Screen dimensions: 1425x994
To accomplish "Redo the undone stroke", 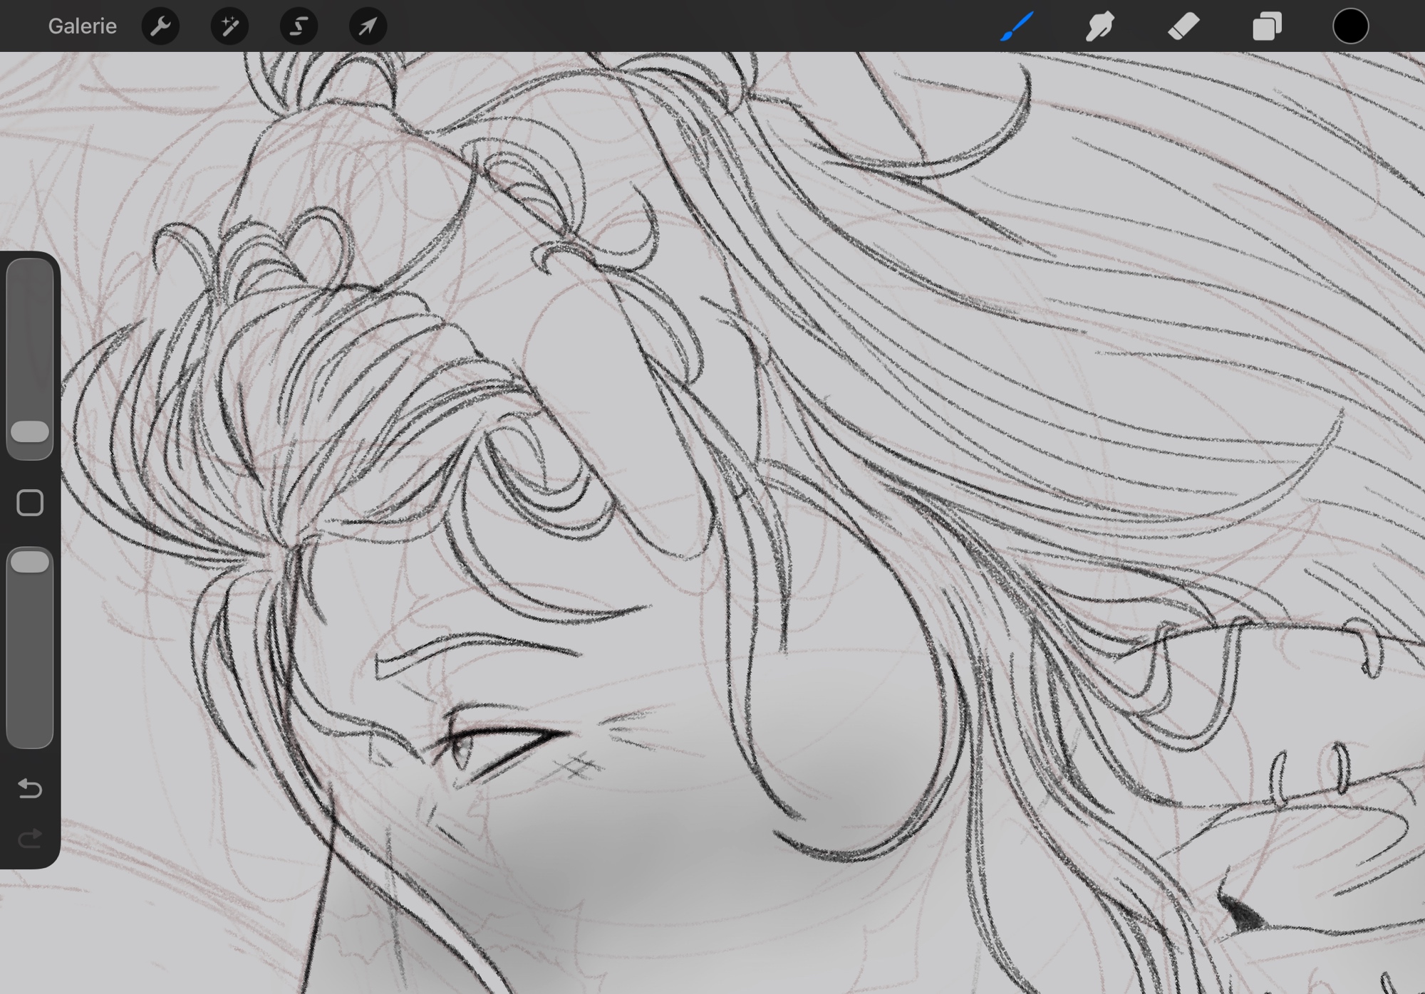I will click(x=30, y=839).
